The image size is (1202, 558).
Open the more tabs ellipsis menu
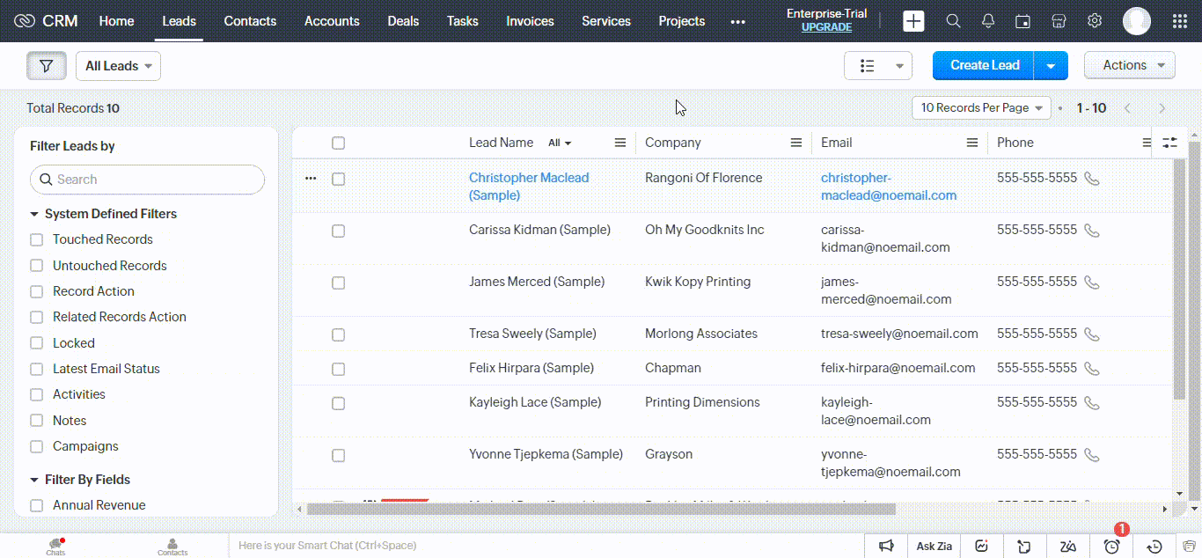[737, 20]
